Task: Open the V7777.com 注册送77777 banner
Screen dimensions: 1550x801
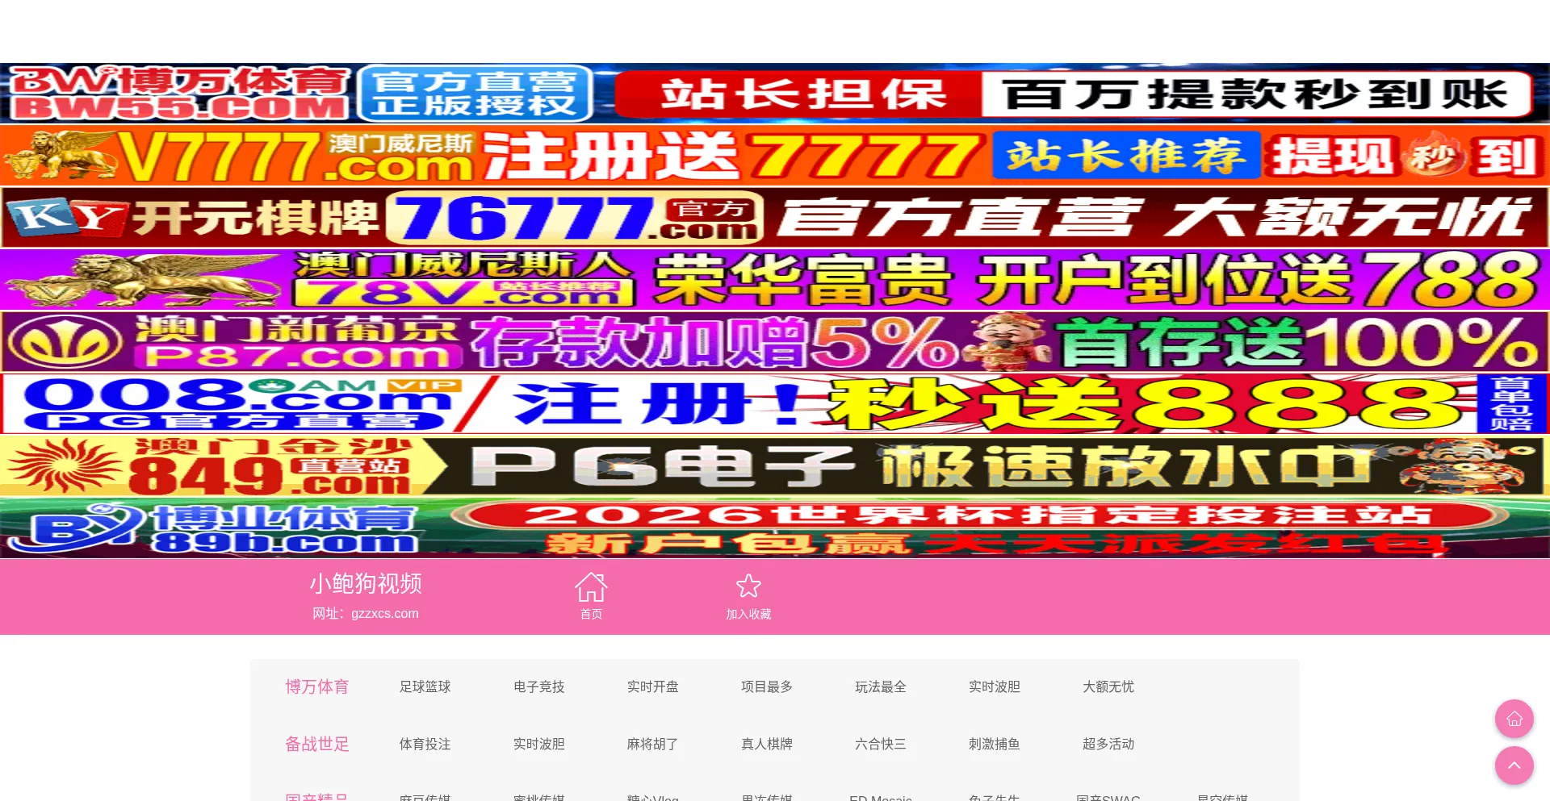Action: pyautogui.click(x=775, y=155)
